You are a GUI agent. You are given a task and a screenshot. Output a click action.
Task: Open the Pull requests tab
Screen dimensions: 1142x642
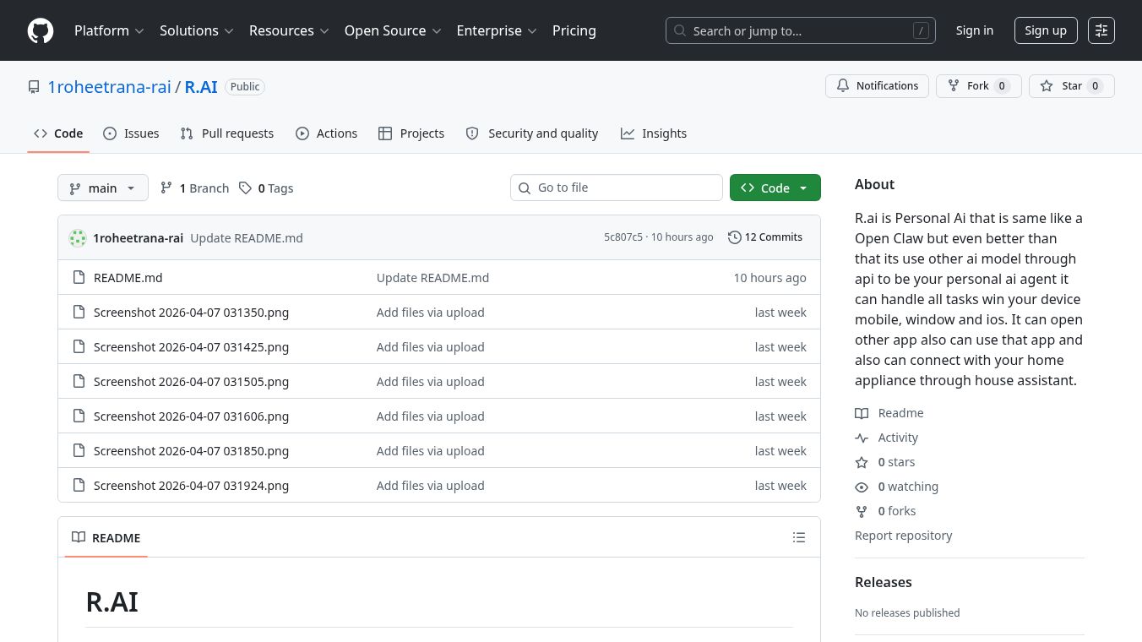click(x=227, y=133)
